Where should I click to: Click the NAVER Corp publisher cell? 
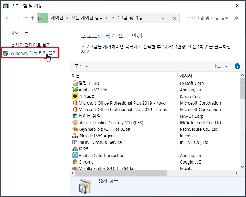192,116
